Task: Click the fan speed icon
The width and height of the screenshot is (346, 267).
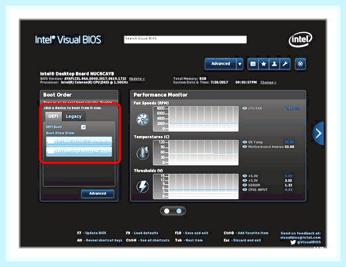Action: 143,120
